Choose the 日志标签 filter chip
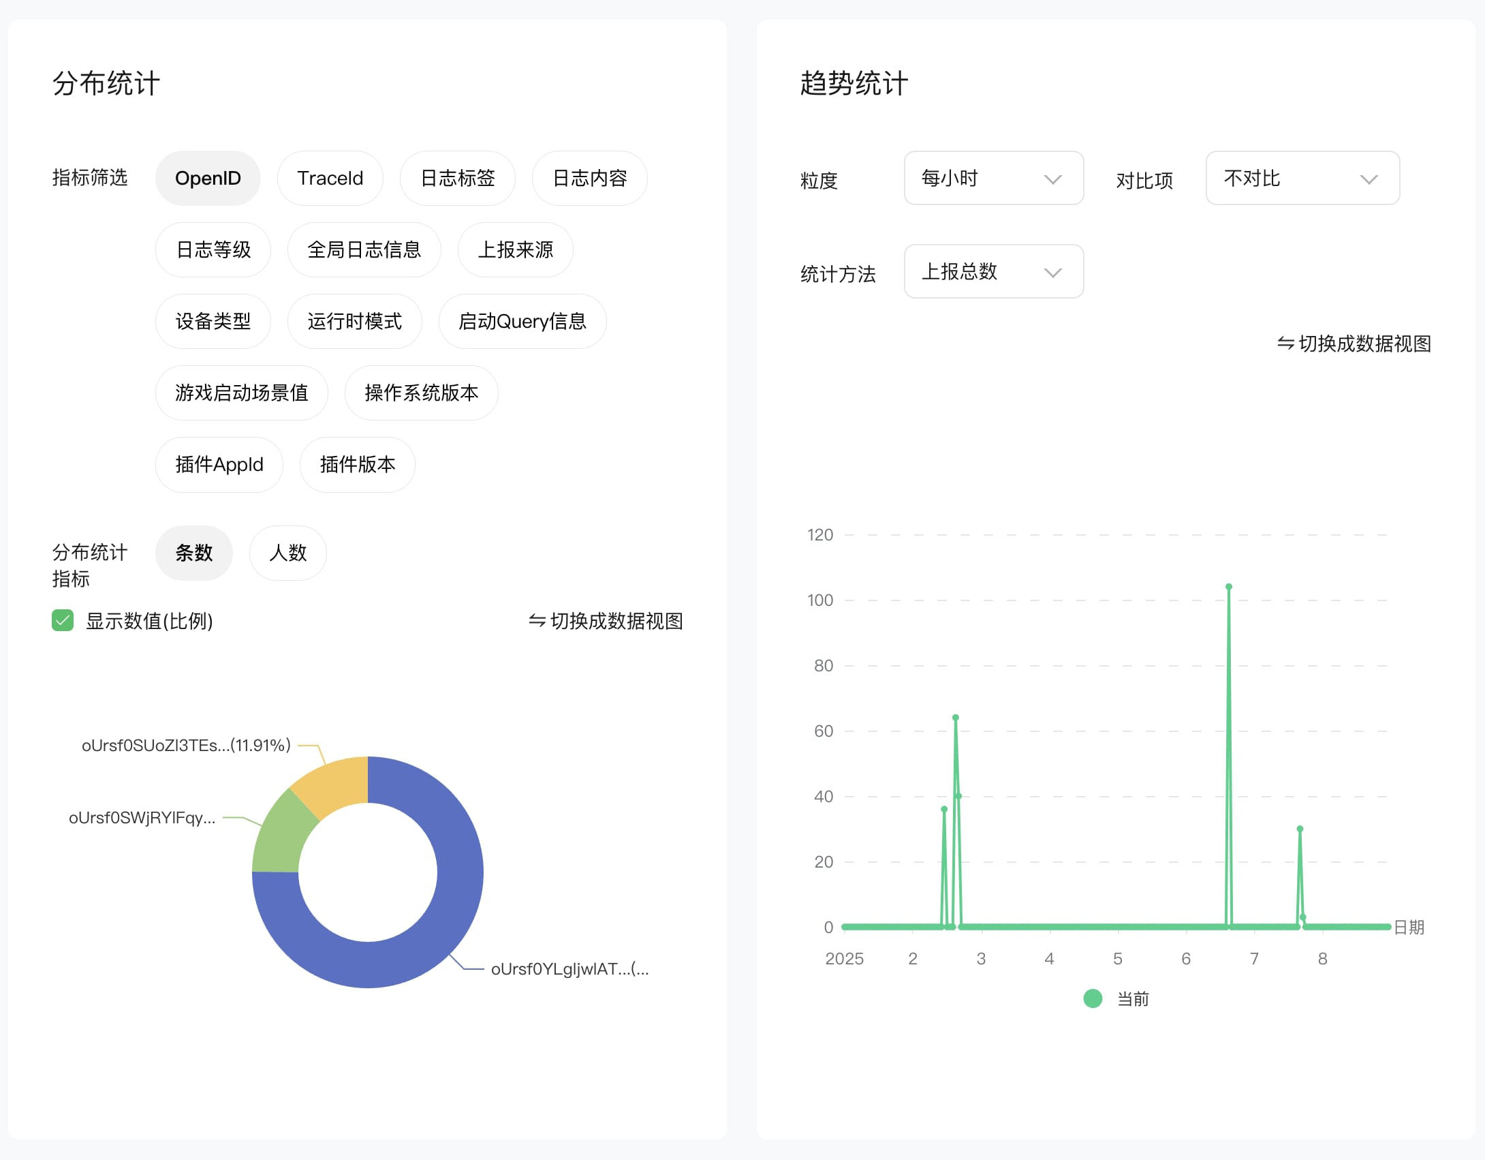The image size is (1485, 1160). coord(458,179)
